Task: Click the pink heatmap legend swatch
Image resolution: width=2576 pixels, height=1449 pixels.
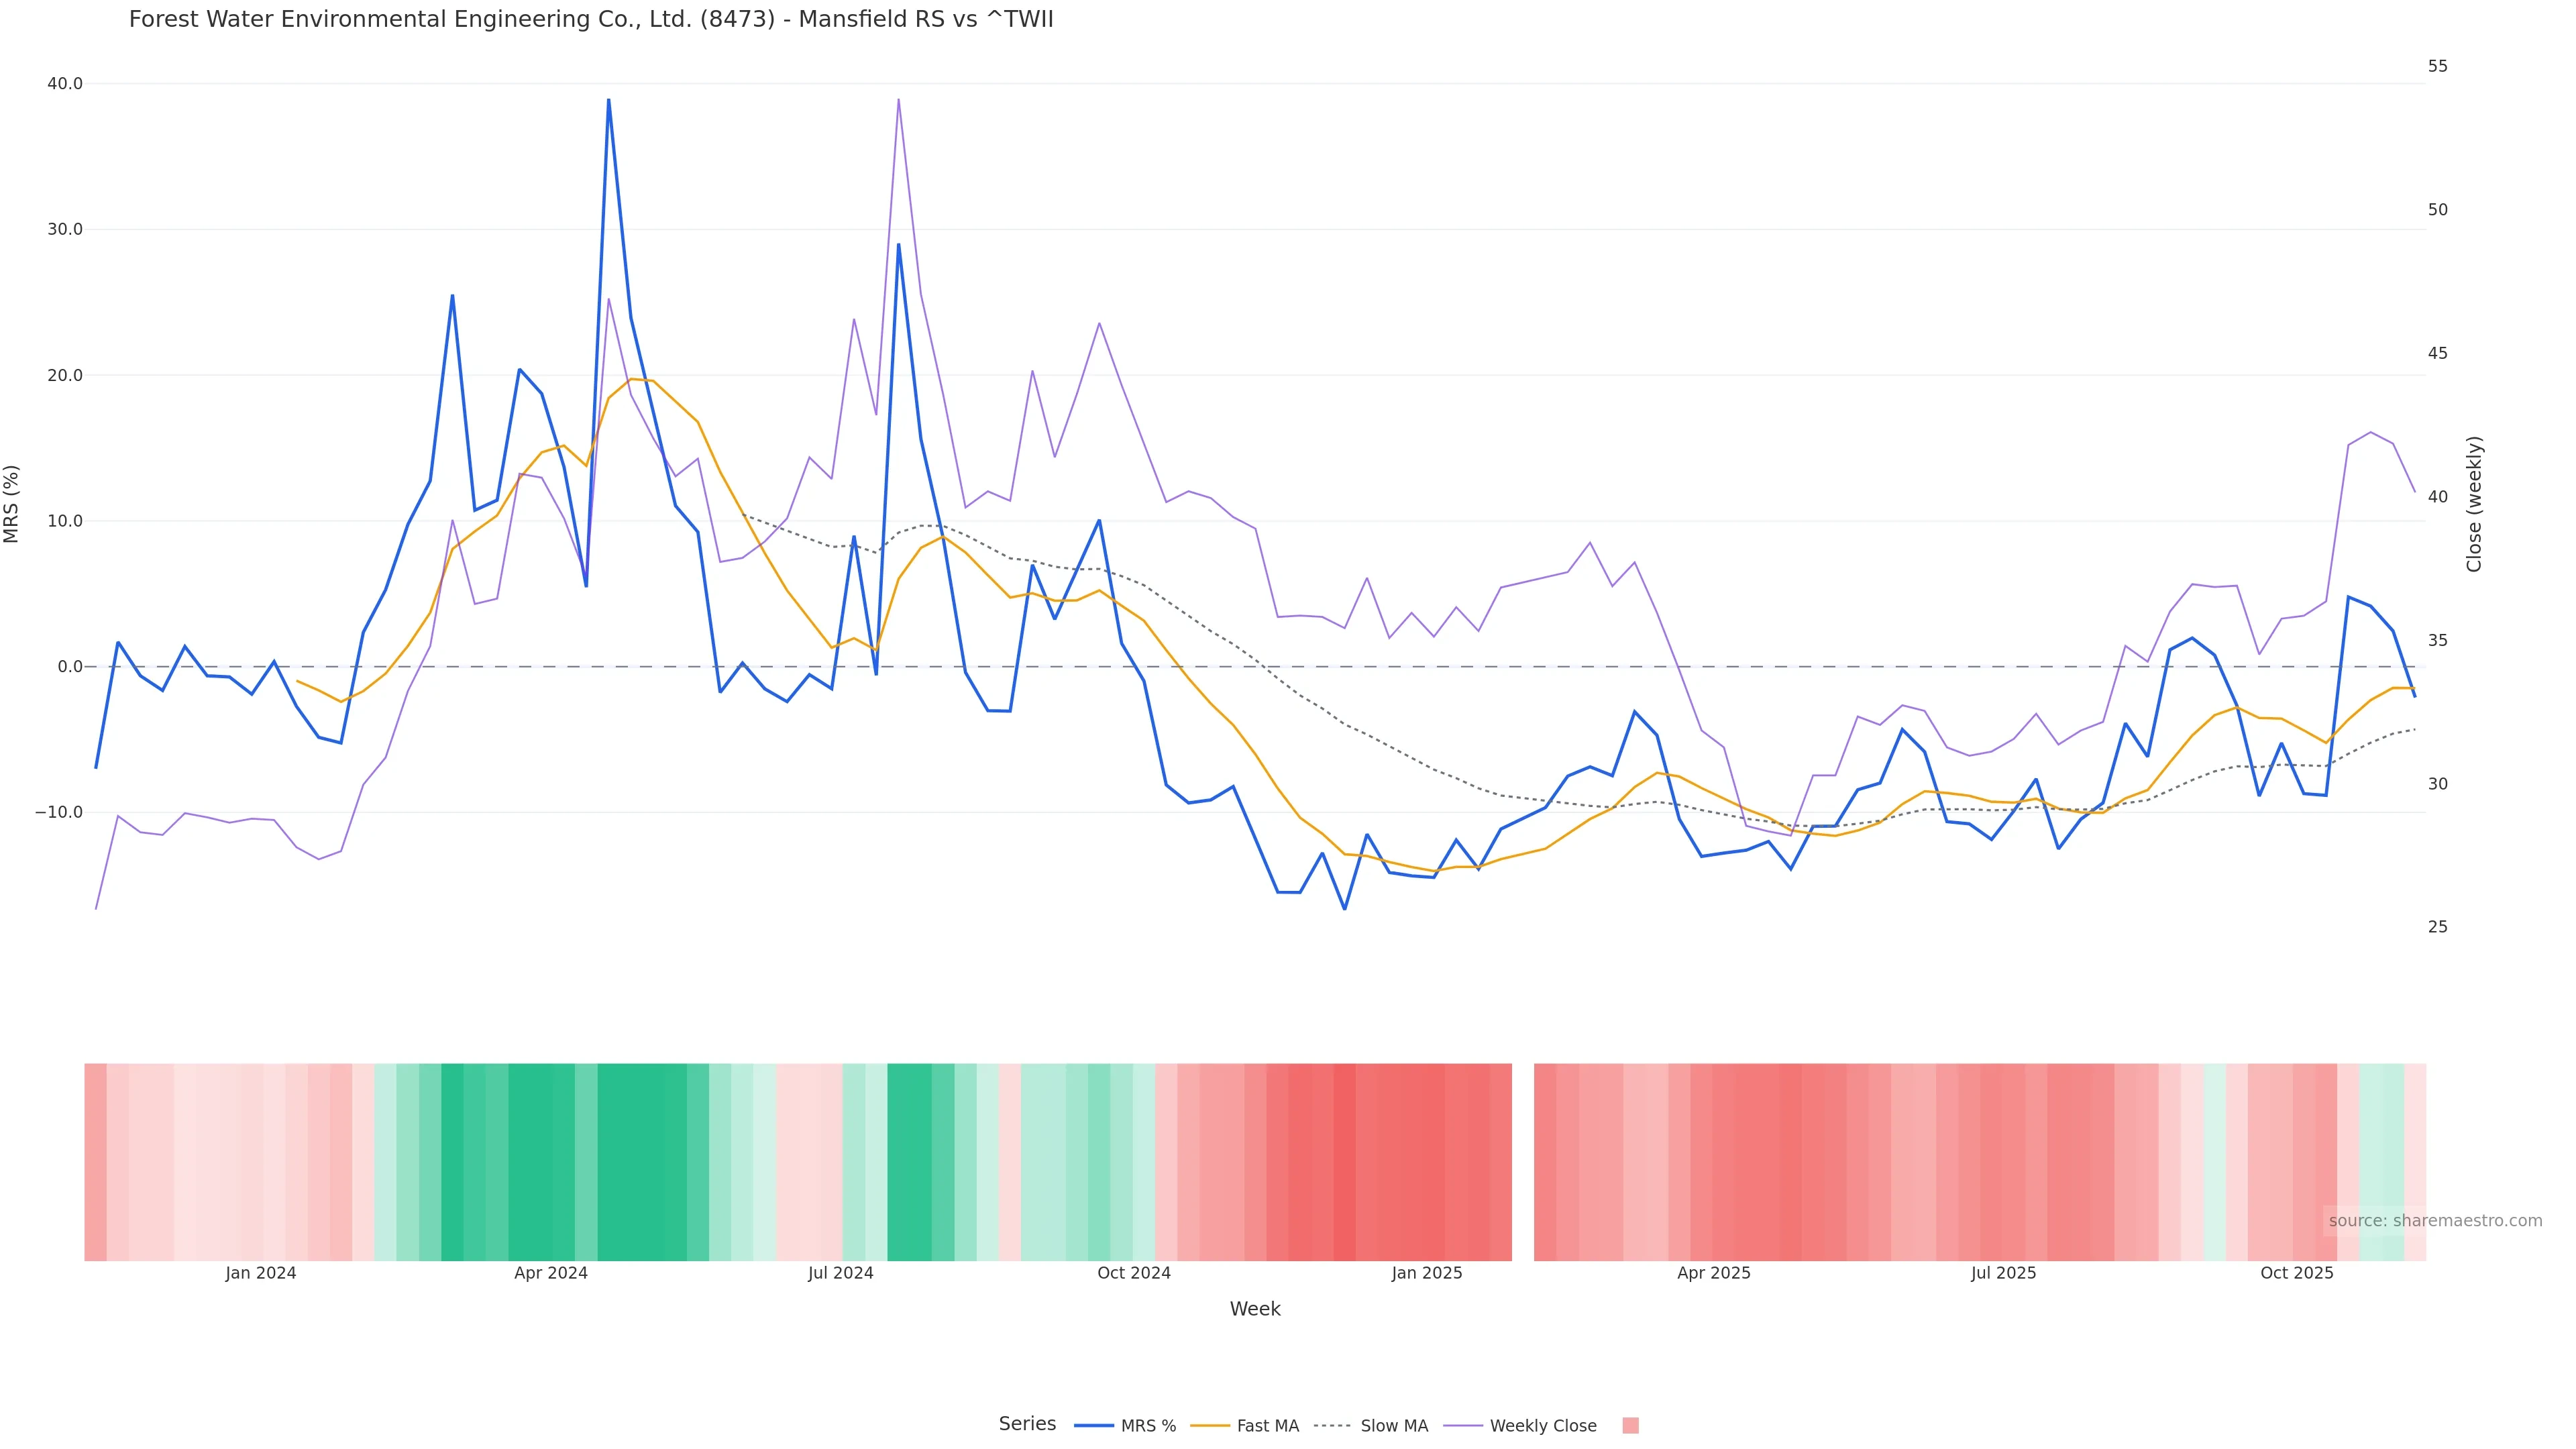Action: 1630,1426
